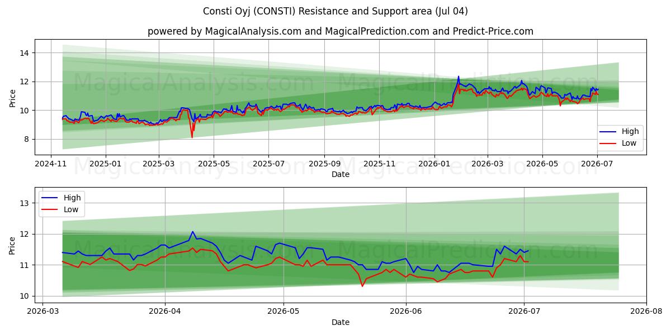Screen dimensions: 671x335
Task: Click the '8' price tick on the upper chart
Action: point(28,139)
